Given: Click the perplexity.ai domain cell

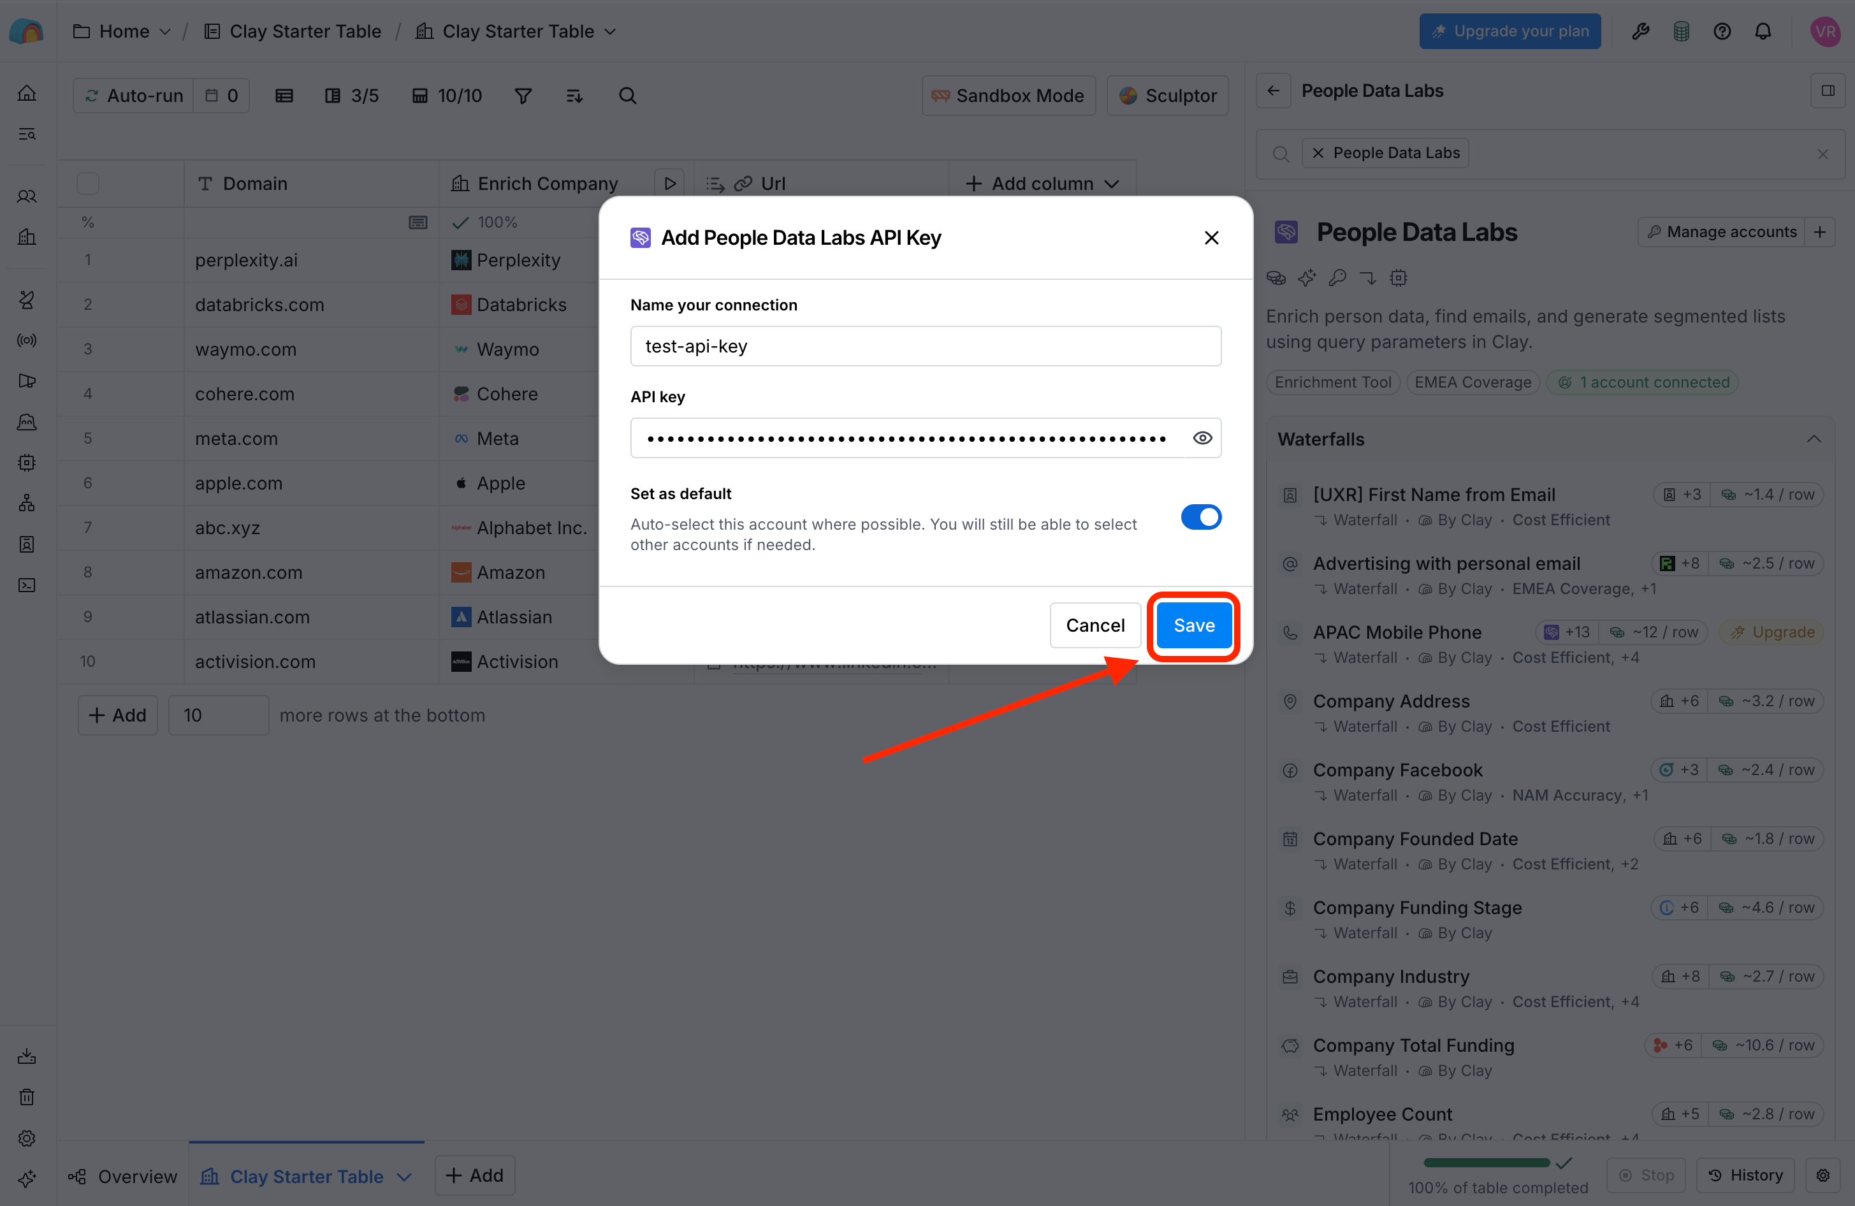Looking at the screenshot, I should [311, 259].
